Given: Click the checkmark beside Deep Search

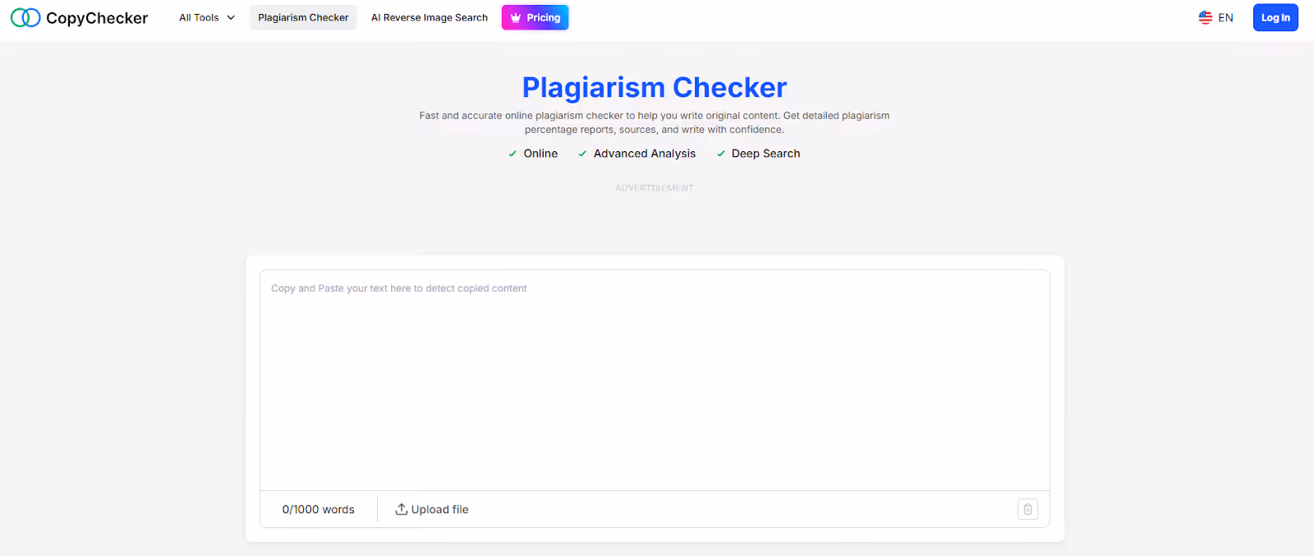Looking at the screenshot, I should 720,154.
